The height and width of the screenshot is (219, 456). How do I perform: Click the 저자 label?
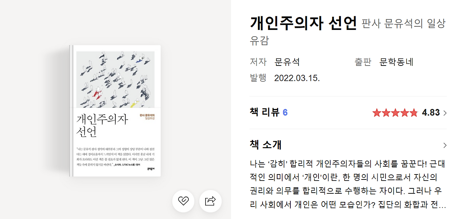258,62
